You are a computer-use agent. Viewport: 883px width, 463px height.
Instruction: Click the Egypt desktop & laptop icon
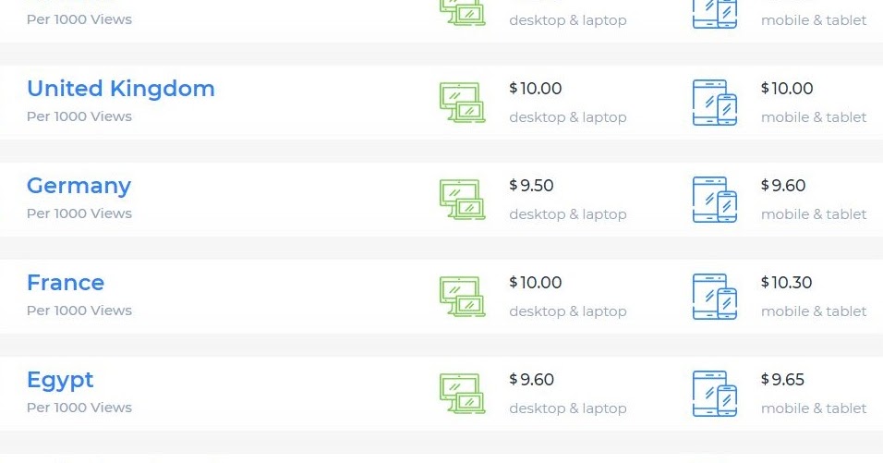[462, 394]
